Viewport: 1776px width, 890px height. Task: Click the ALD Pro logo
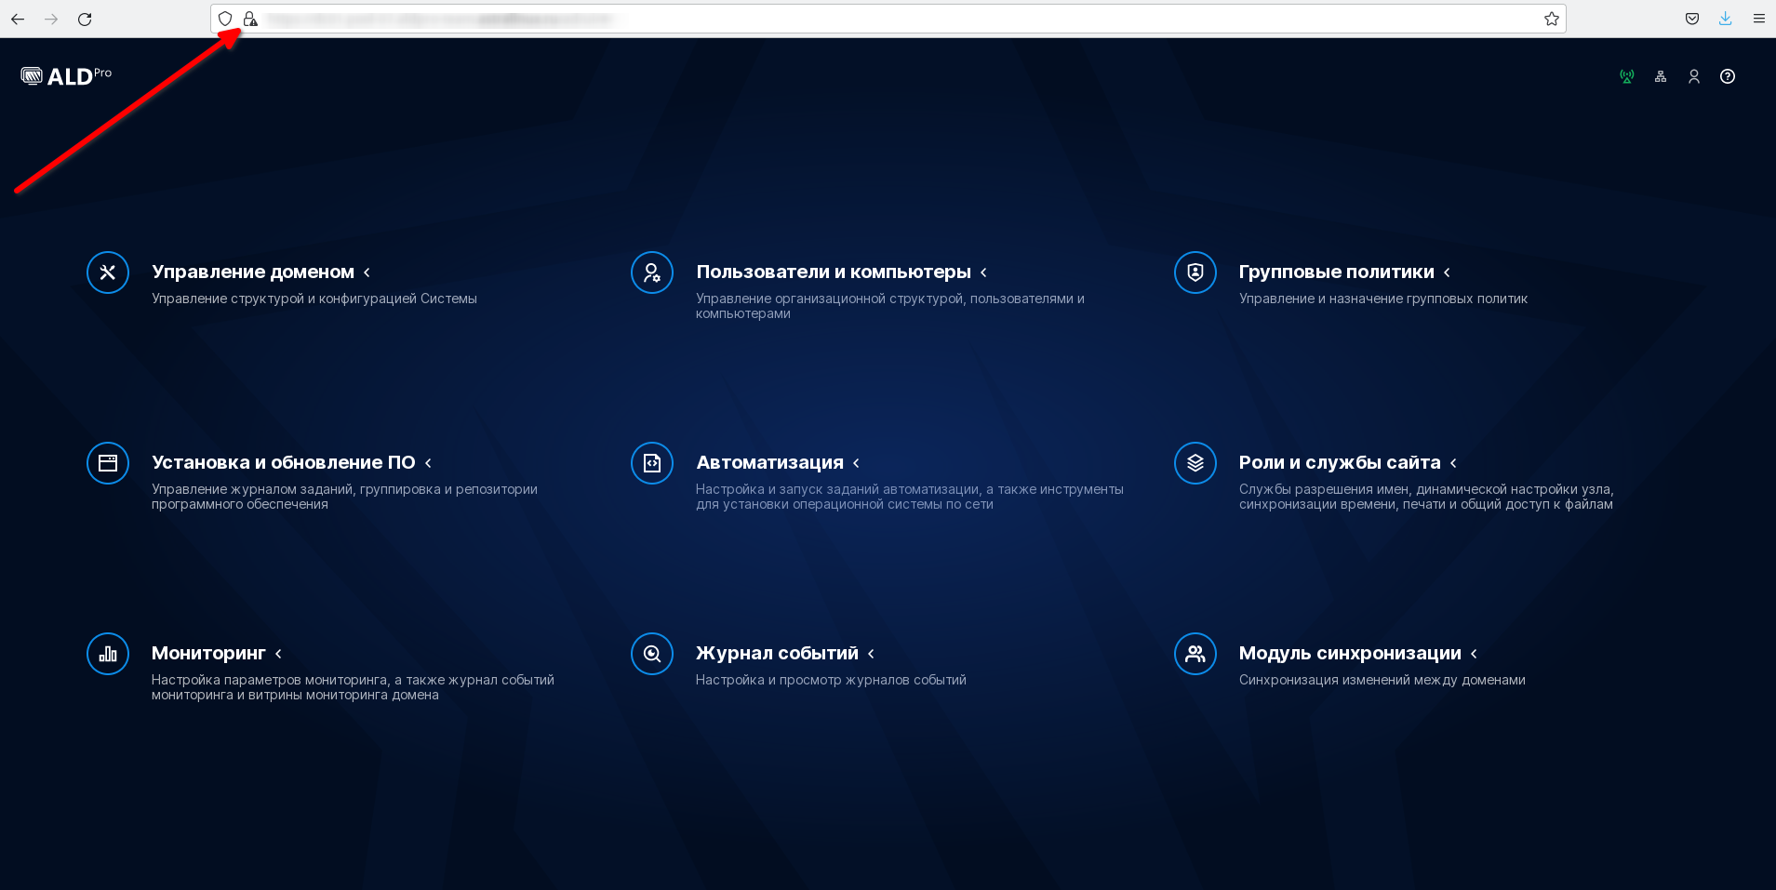66,76
